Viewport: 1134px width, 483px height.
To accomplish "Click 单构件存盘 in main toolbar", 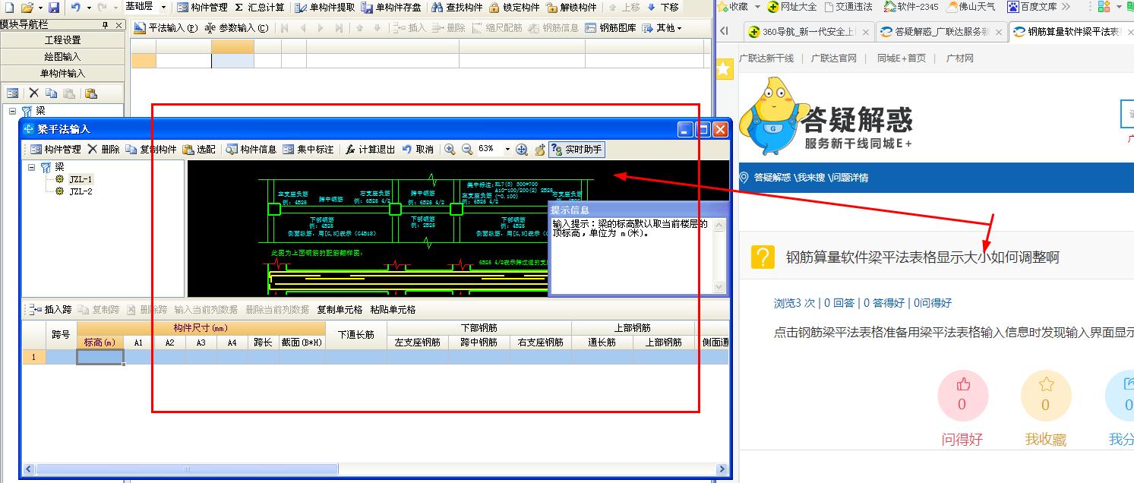I will coord(392,7).
